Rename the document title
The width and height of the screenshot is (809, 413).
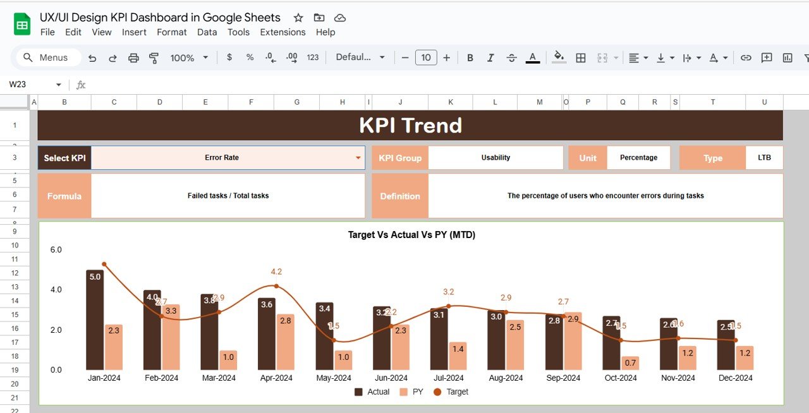coord(160,18)
